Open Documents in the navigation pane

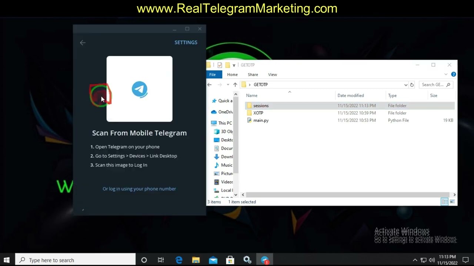pos(224,149)
